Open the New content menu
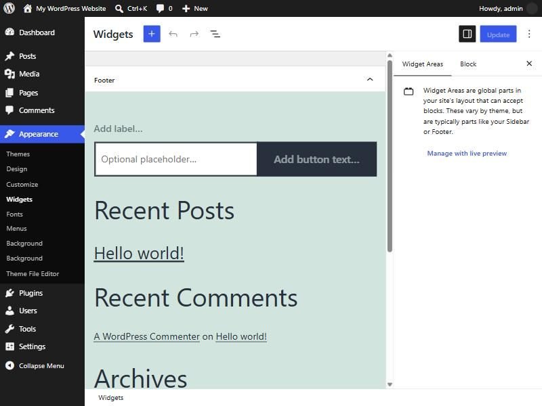Viewport: 542px width, 406px height. click(194, 8)
